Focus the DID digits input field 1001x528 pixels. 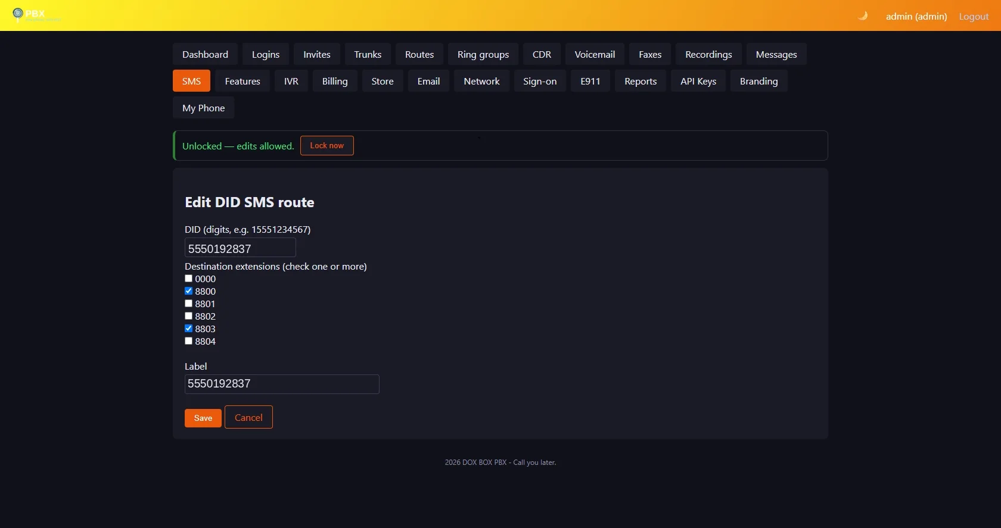[240, 248]
